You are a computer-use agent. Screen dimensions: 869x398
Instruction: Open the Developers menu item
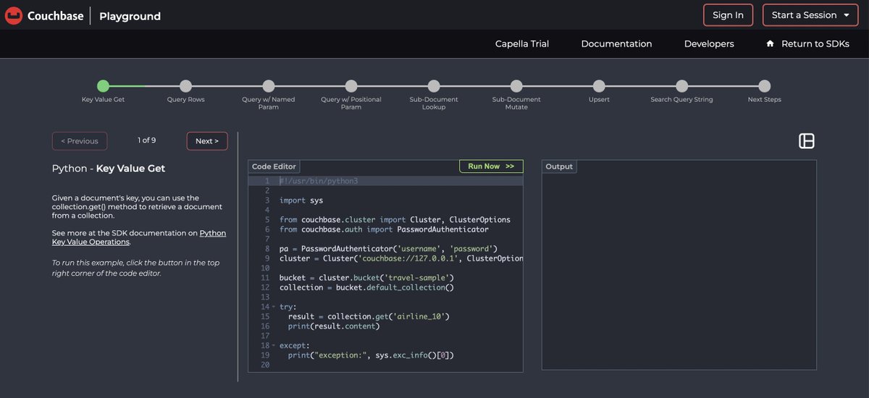click(709, 44)
